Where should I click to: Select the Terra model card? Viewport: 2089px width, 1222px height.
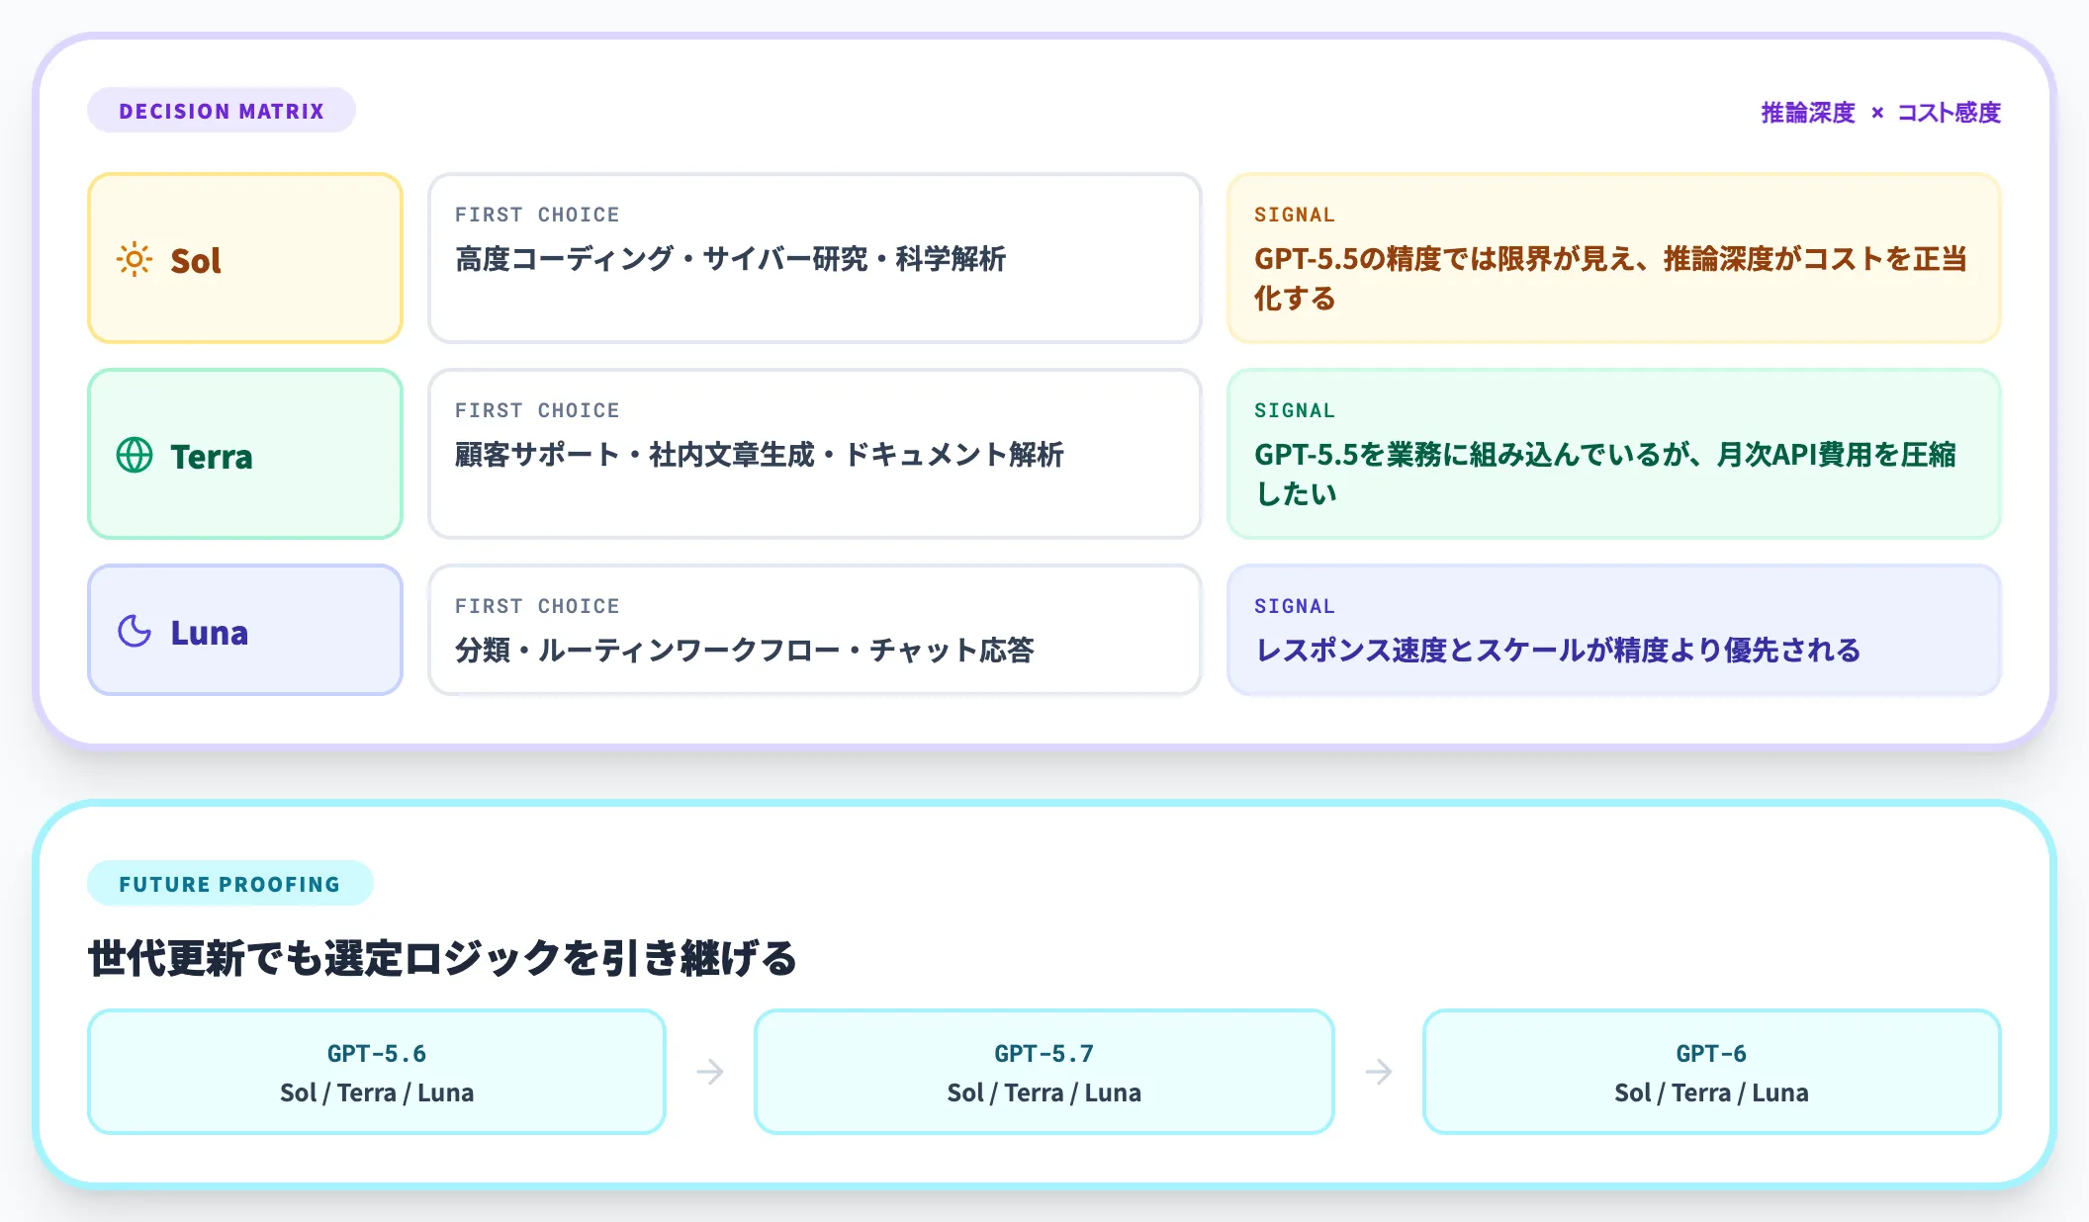[x=245, y=454]
